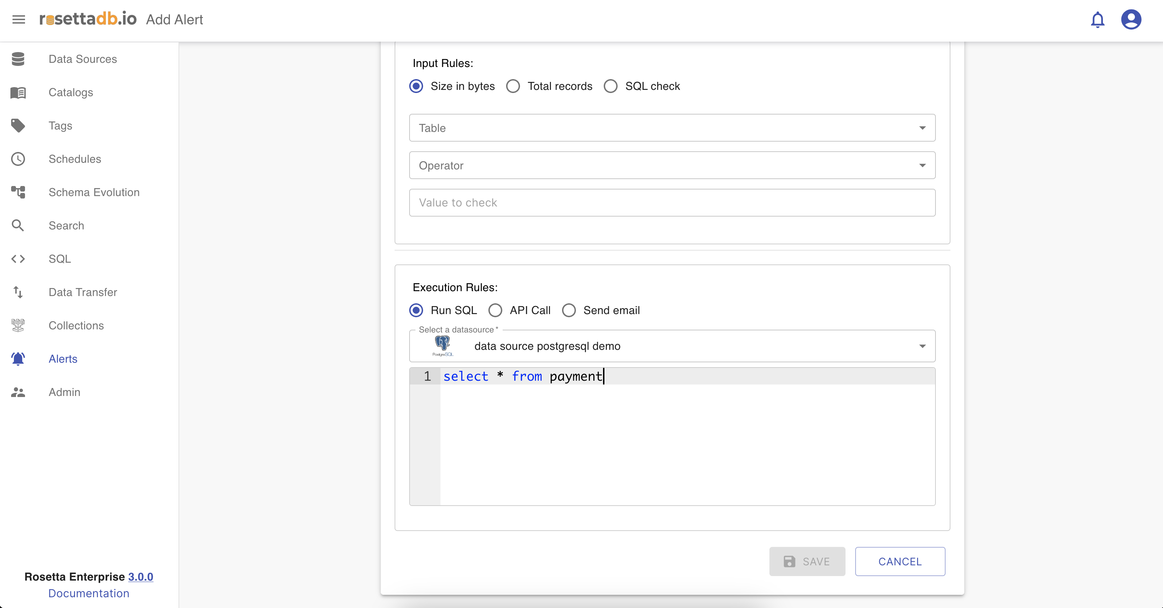Open the Operator dropdown
The image size is (1163, 608).
672,166
